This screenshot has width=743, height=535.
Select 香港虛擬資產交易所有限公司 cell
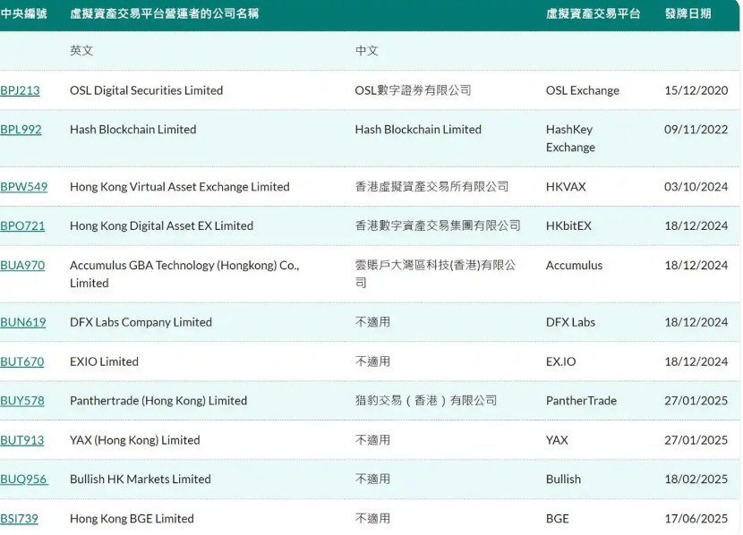(431, 187)
